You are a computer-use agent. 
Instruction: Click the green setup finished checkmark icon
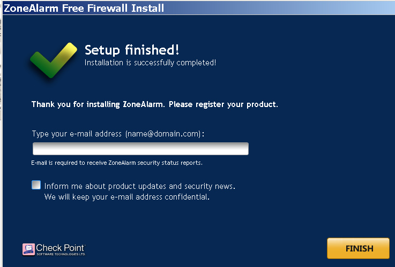54,60
